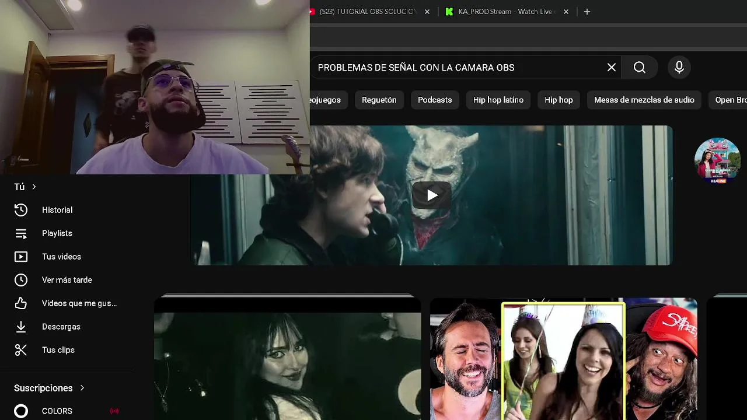Clear the search text with the X icon
This screenshot has width=747, height=420.
[612, 68]
